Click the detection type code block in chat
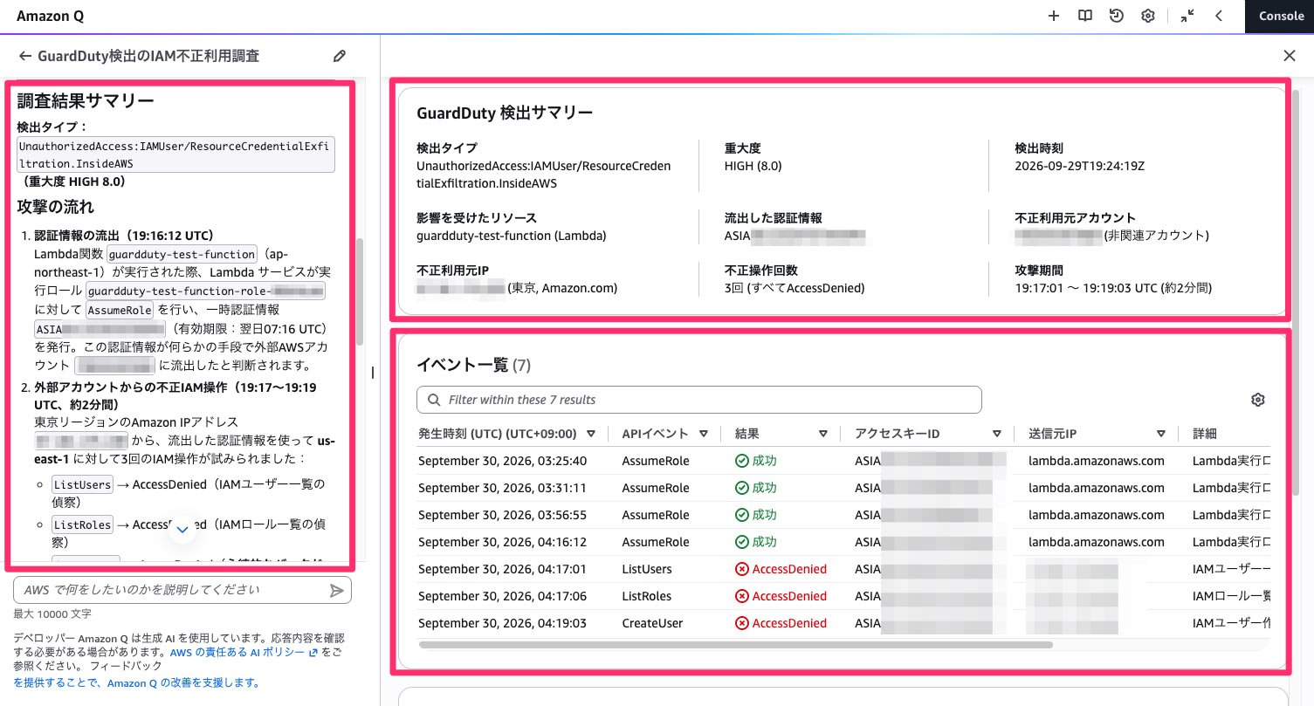 pyautogui.click(x=175, y=154)
